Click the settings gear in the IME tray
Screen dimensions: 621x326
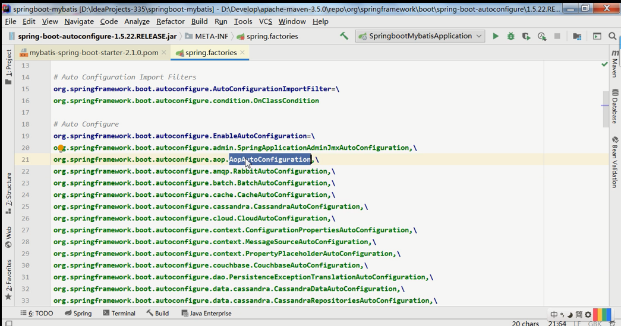(x=588, y=315)
